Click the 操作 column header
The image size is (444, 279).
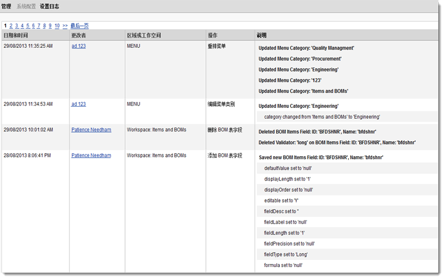point(213,35)
